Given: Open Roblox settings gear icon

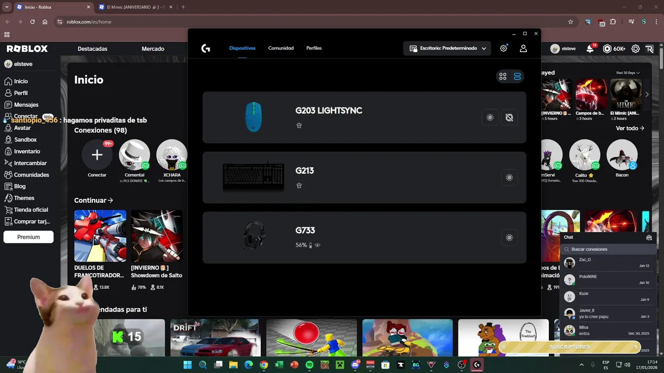Looking at the screenshot, I should pos(635,49).
